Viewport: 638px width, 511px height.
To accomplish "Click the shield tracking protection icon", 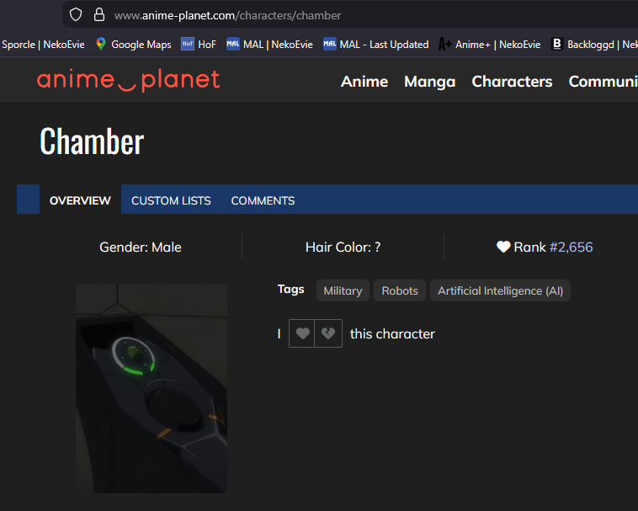I will (76, 15).
